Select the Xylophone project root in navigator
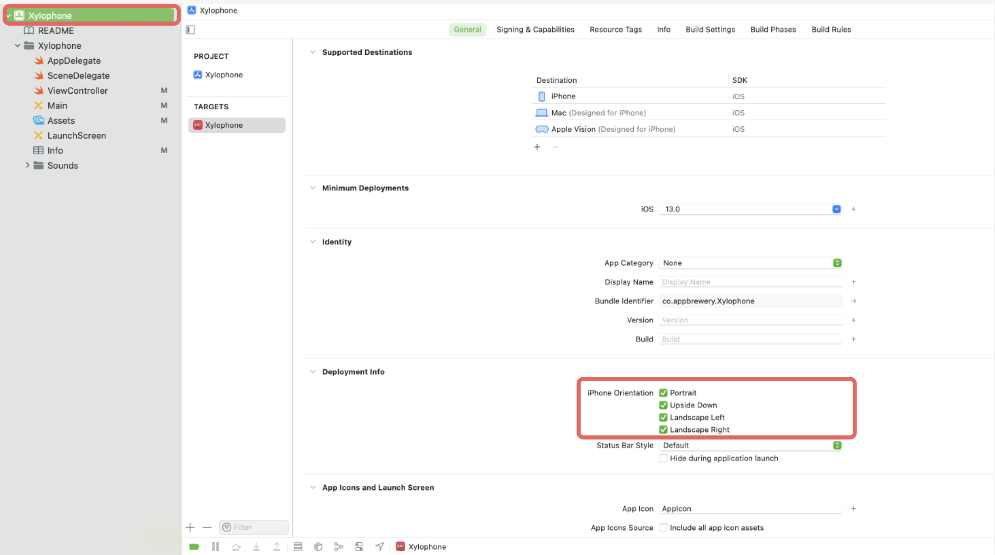The width and height of the screenshot is (995, 555). click(x=91, y=15)
